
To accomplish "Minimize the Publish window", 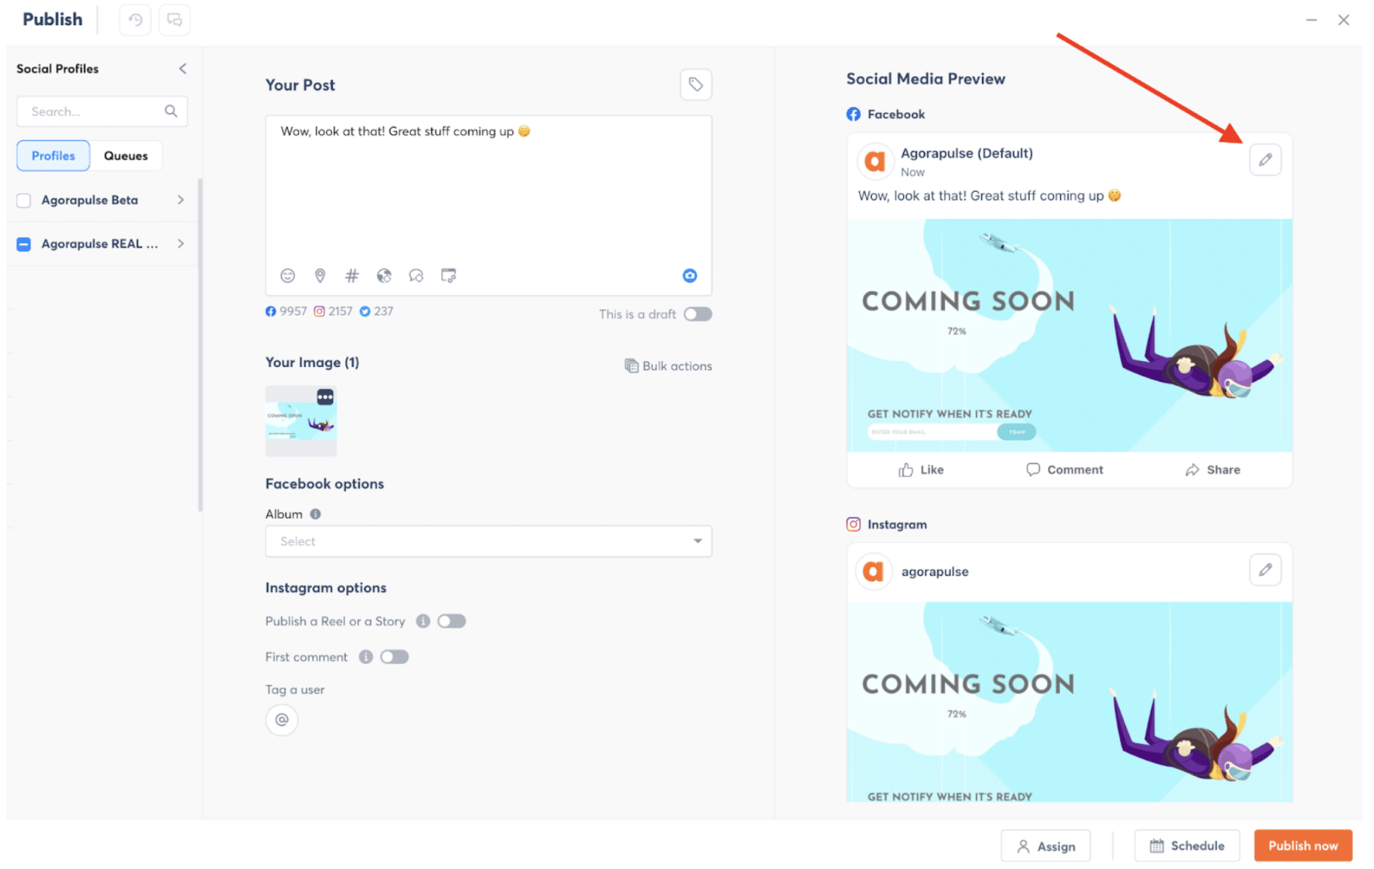I will tap(1311, 20).
